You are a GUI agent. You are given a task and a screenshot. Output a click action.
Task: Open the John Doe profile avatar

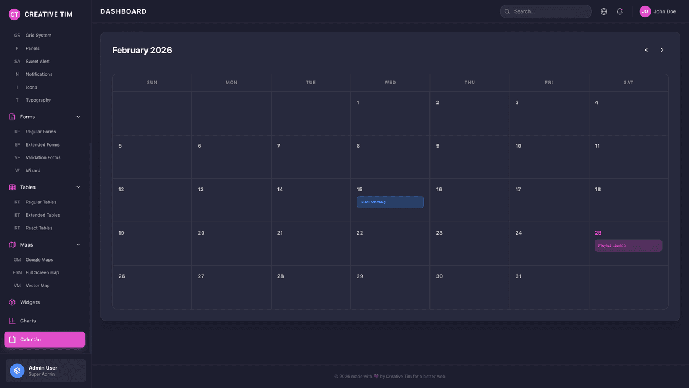645,11
